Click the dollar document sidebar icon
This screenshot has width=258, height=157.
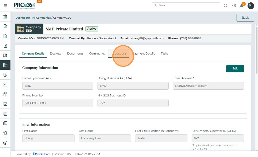5,46
